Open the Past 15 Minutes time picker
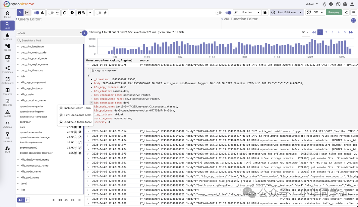 (x=287, y=12)
